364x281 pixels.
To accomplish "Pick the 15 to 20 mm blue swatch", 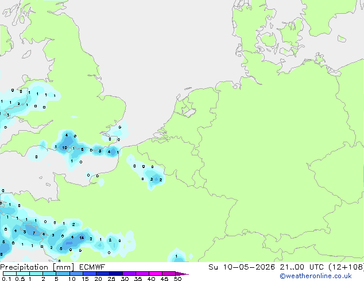I will click(x=89, y=274).
